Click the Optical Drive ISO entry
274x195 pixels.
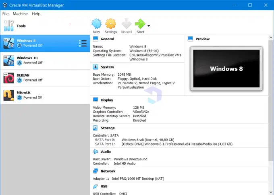[177, 144]
